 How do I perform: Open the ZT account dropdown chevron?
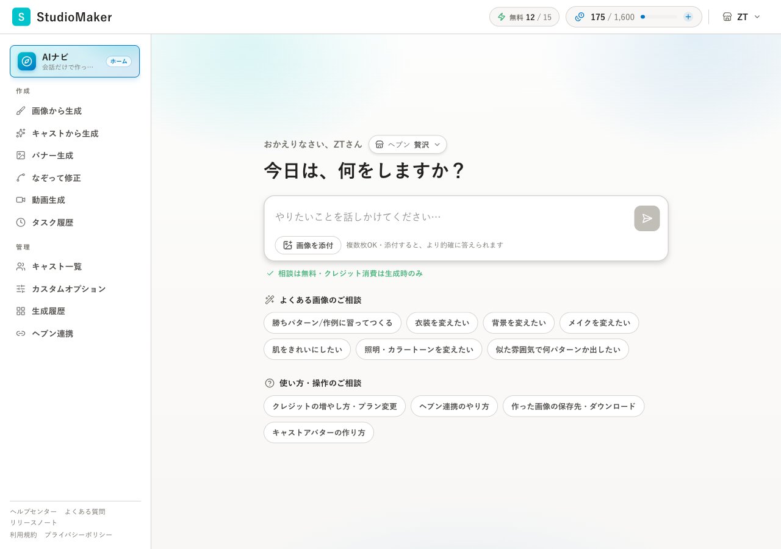[757, 17]
